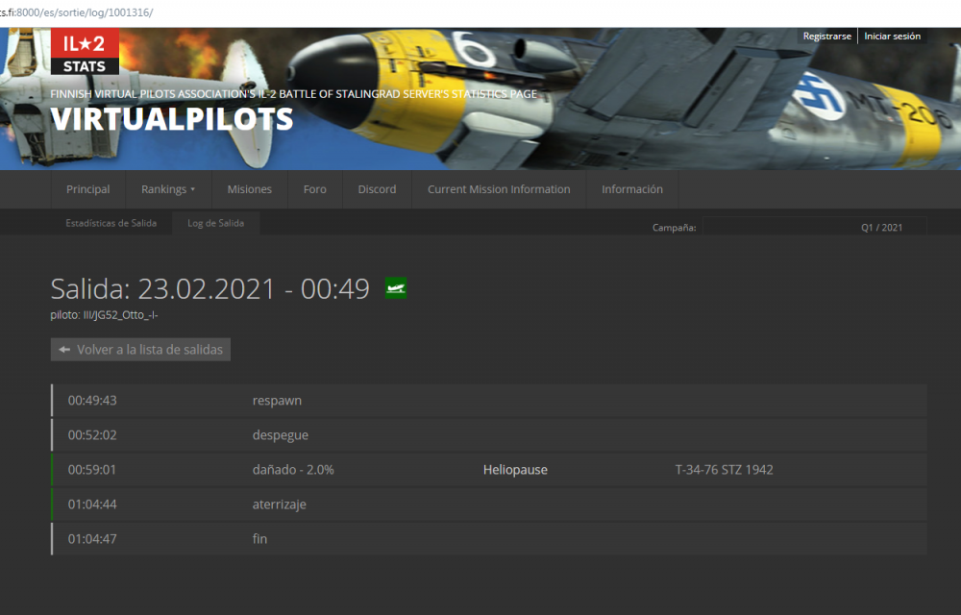Expand the Rankings dropdown menu
Screen dimensions: 961x615
[168, 189]
